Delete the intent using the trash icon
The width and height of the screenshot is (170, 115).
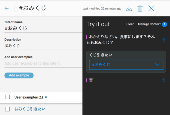coord(140,8)
